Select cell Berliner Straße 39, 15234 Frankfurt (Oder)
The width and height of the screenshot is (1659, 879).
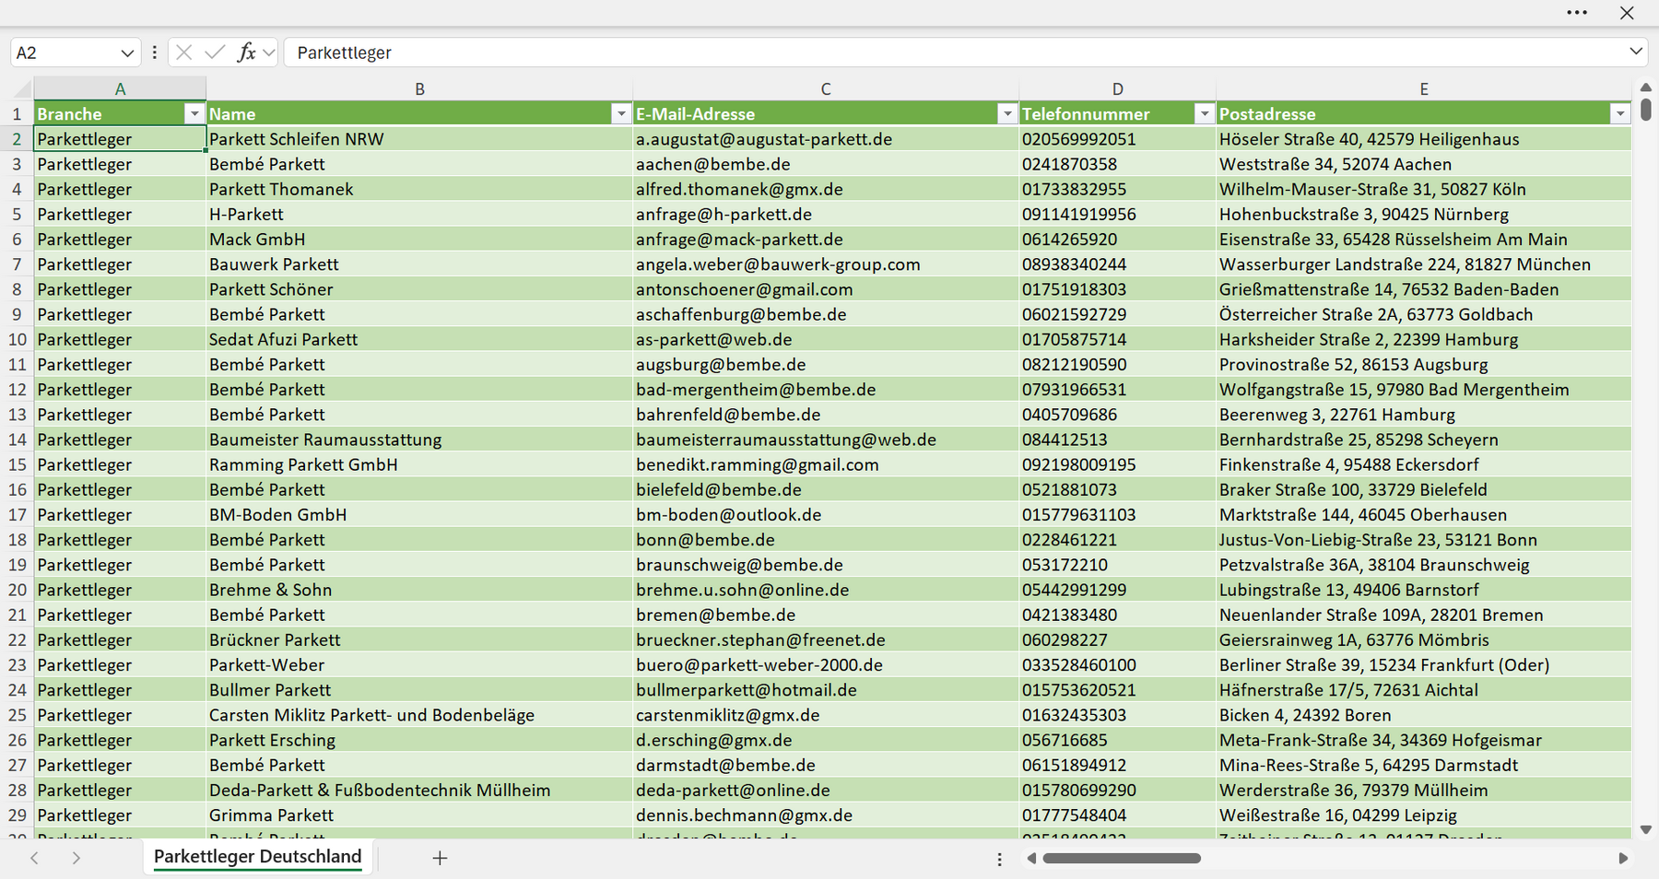click(1424, 664)
